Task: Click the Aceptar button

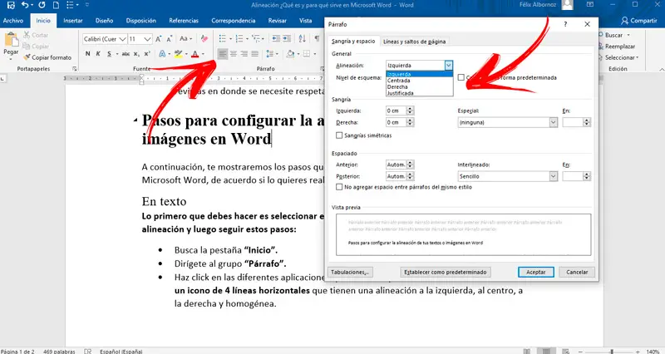Action: (x=536, y=273)
